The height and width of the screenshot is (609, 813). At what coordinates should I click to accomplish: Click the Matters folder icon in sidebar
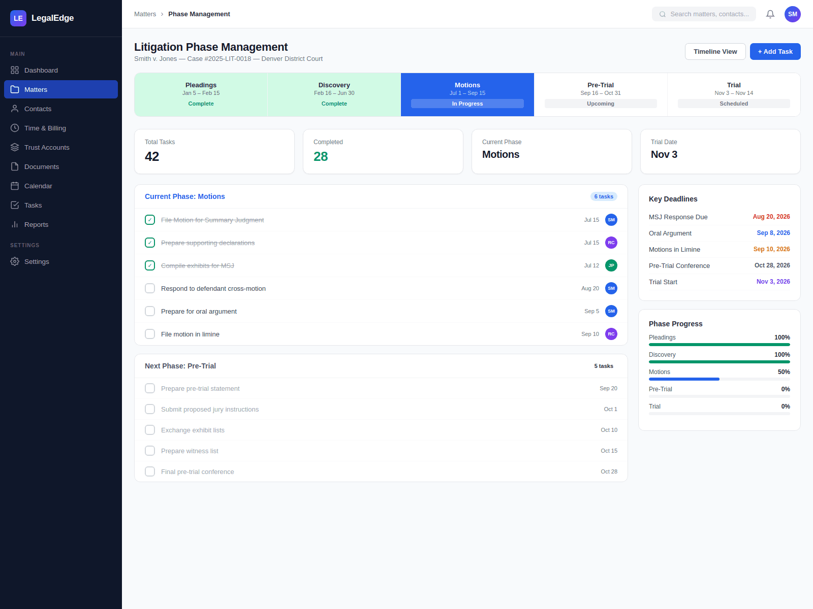tap(15, 89)
